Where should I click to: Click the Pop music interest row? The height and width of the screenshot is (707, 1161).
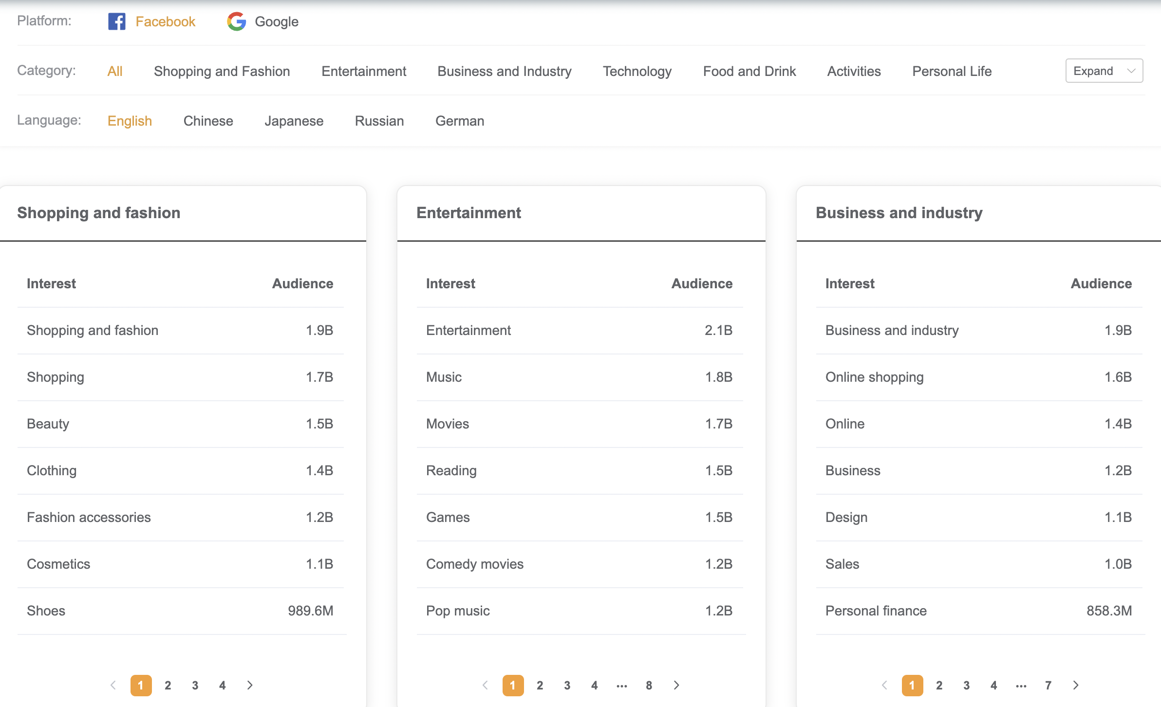(x=580, y=611)
